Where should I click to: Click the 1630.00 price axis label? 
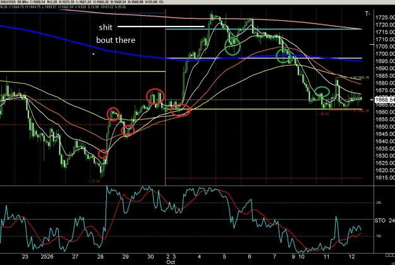(385, 156)
